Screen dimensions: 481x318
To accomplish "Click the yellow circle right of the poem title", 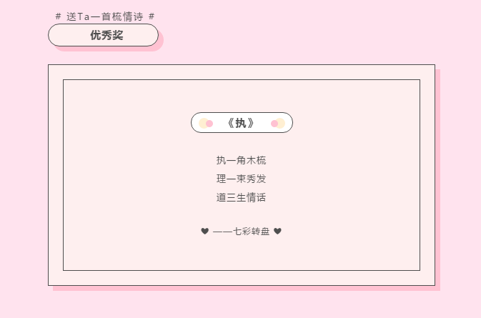I will pos(281,123).
